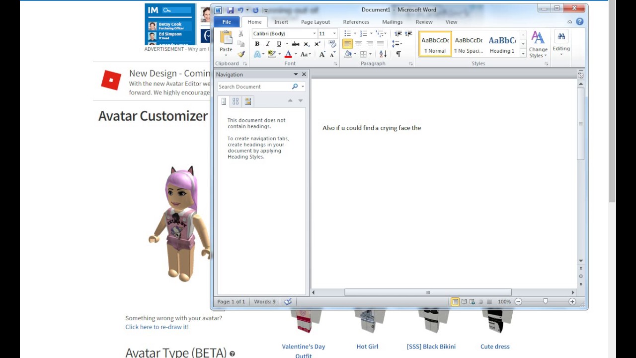Screen dimensions: 636x358
Task: Click the Zoom In plus button
Action: tap(572, 302)
